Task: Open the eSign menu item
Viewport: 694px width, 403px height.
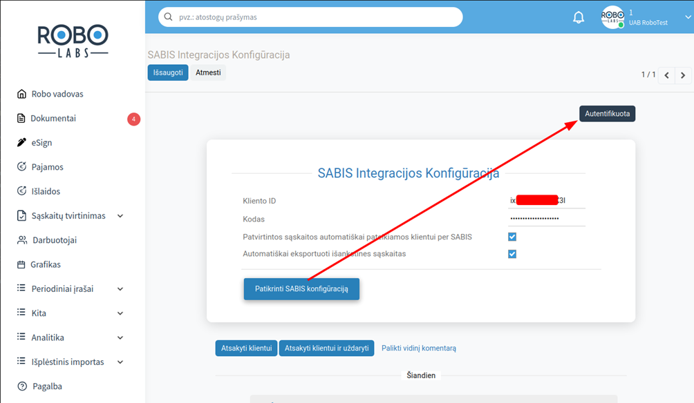Action: point(41,143)
